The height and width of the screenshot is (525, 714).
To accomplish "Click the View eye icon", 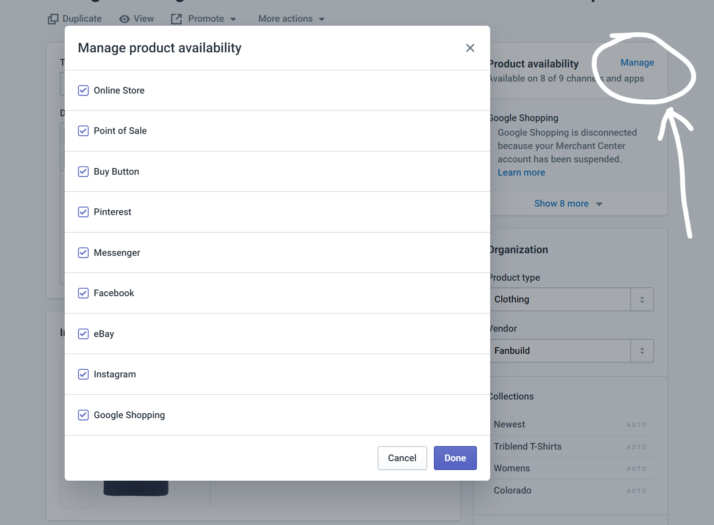I will (x=125, y=19).
